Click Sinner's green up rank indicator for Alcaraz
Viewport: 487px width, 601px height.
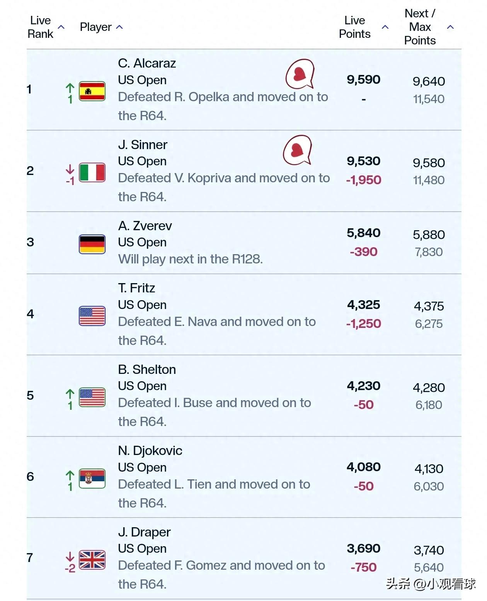[x=70, y=93]
